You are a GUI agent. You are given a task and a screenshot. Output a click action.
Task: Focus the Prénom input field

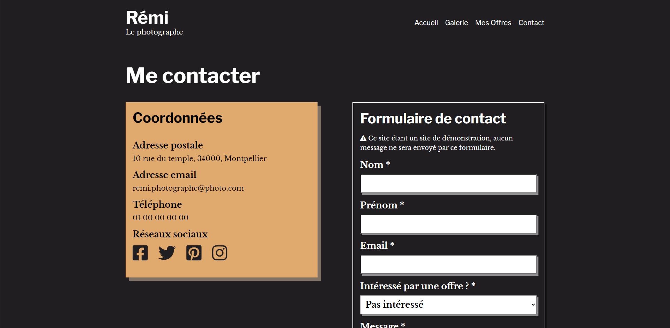tap(448, 224)
